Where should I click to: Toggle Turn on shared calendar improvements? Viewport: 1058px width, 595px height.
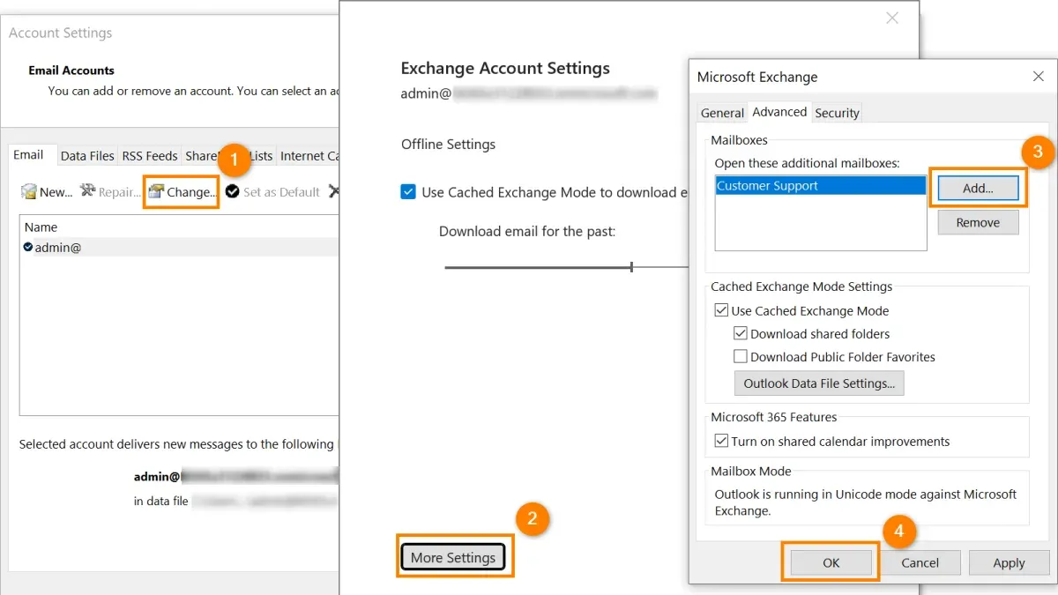(721, 441)
